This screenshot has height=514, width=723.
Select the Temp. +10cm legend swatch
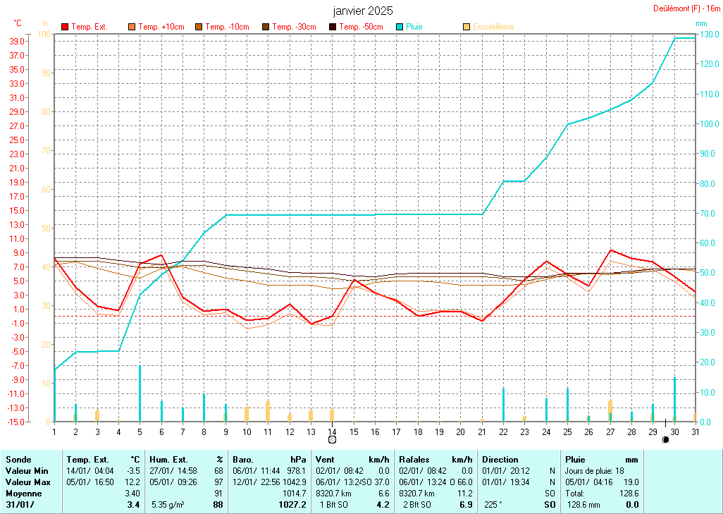(132, 27)
